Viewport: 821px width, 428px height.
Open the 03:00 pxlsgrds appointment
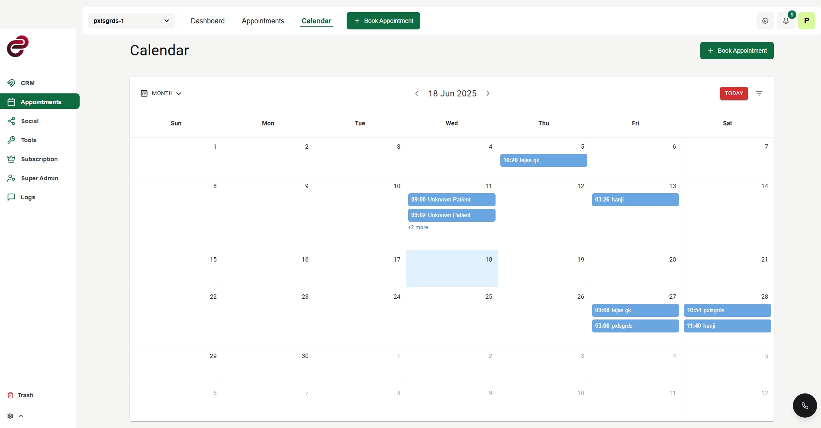pyautogui.click(x=635, y=326)
